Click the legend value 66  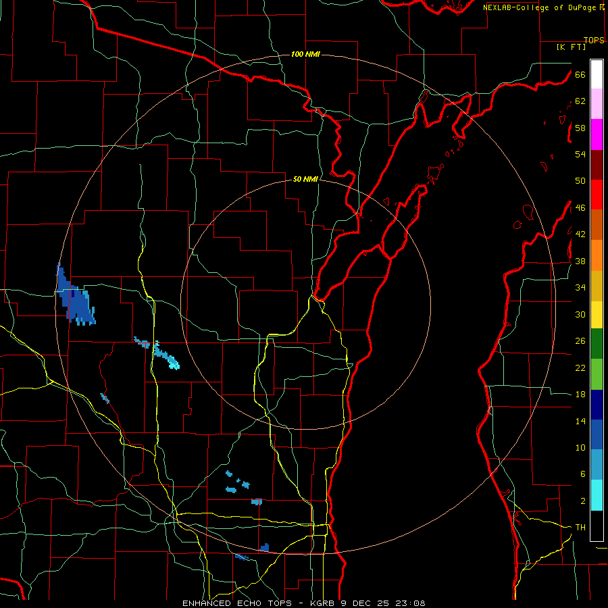point(580,74)
